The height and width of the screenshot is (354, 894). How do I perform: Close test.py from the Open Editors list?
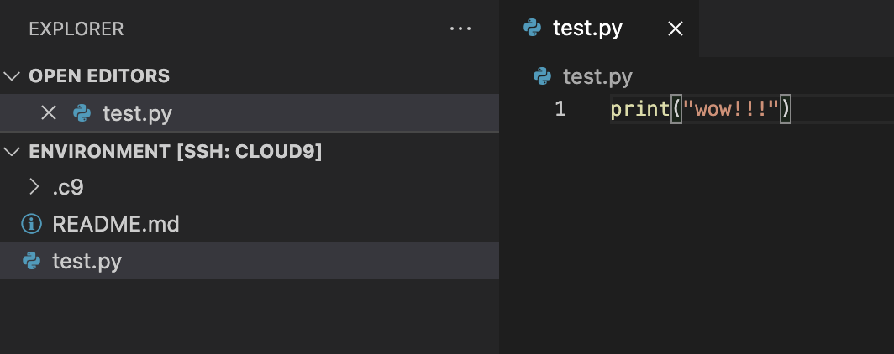pos(49,113)
